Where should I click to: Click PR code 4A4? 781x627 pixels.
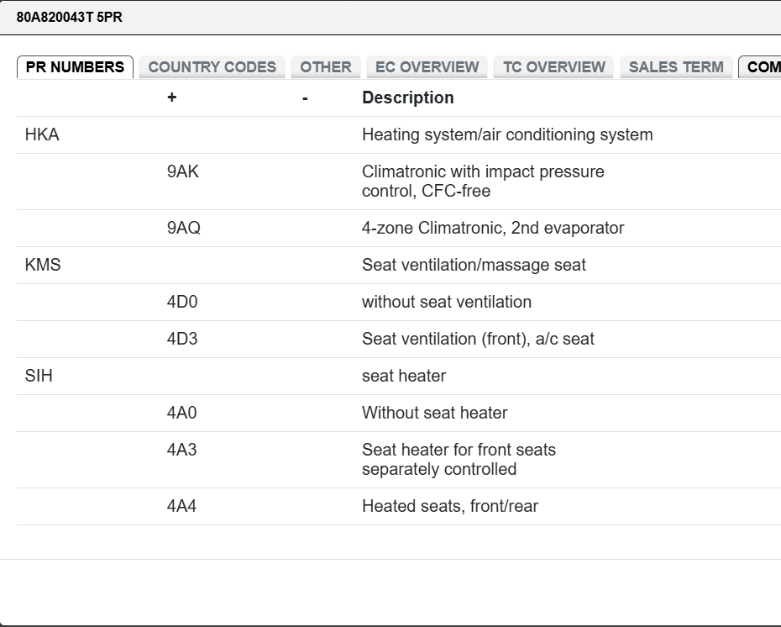point(182,506)
